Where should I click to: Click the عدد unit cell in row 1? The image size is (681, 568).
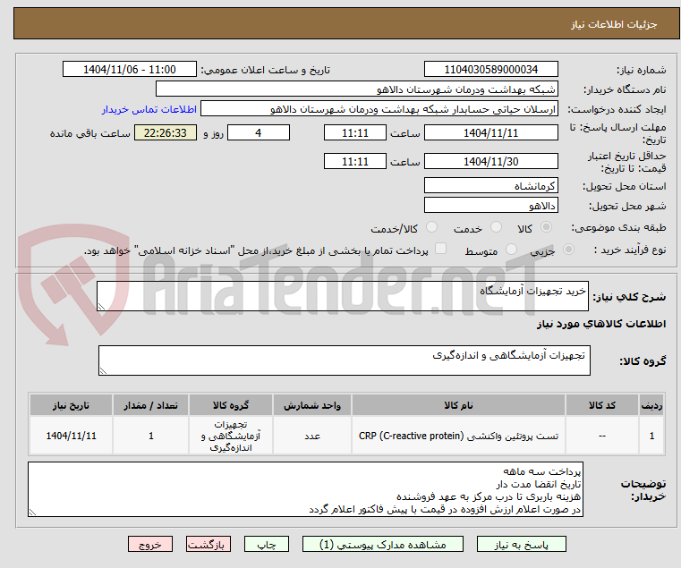click(x=311, y=436)
